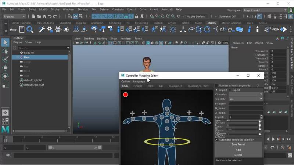Activate the Lasso select tool

point(5,51)
